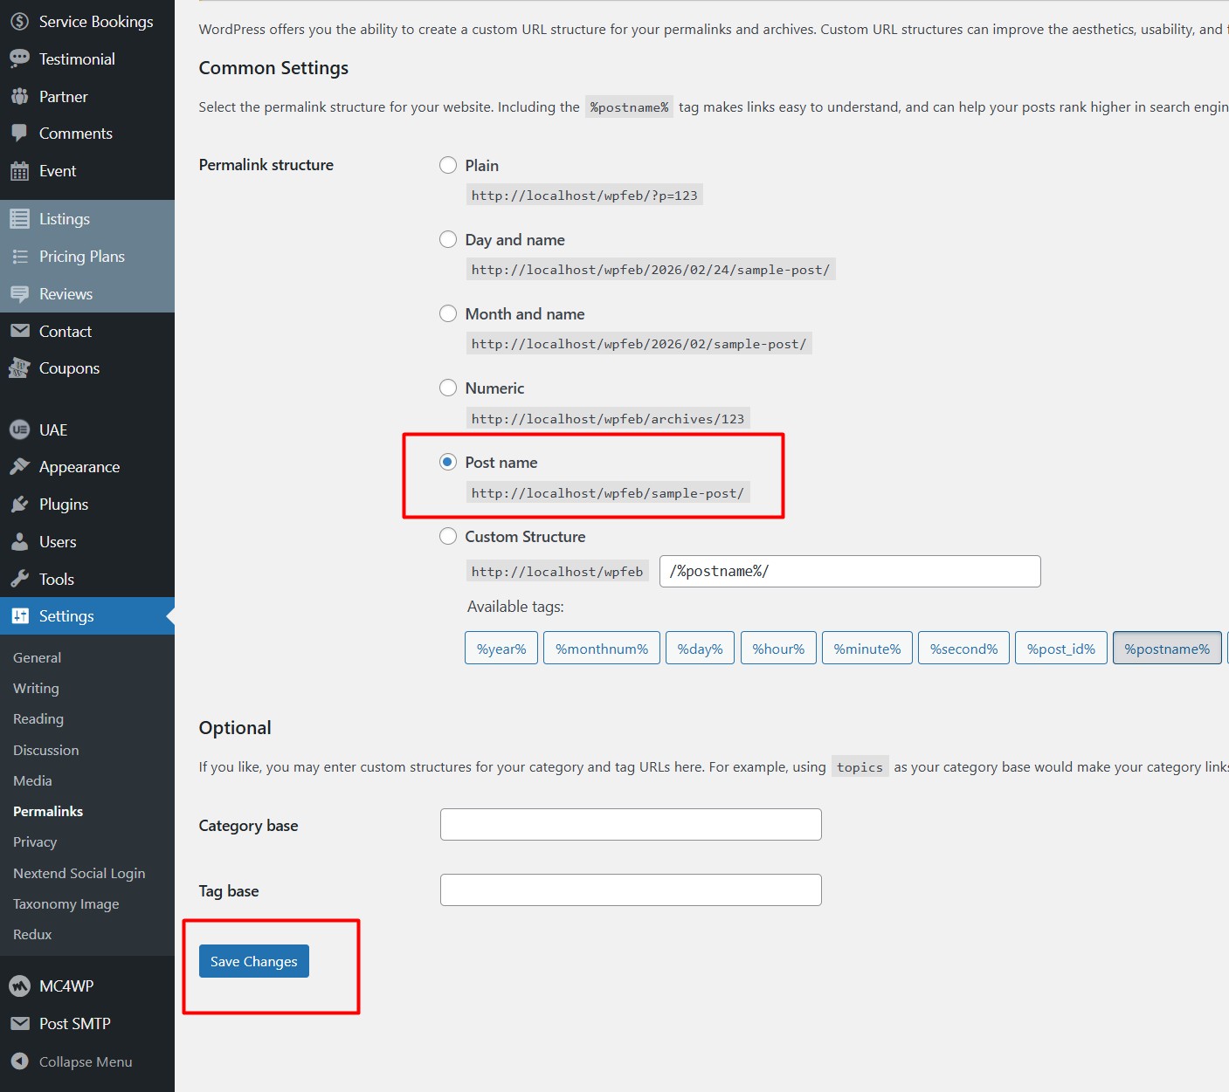Screen dimensions: 1229x1092
Task: Go to the Reading settings submenu
Action: click(x=38, y=718)
